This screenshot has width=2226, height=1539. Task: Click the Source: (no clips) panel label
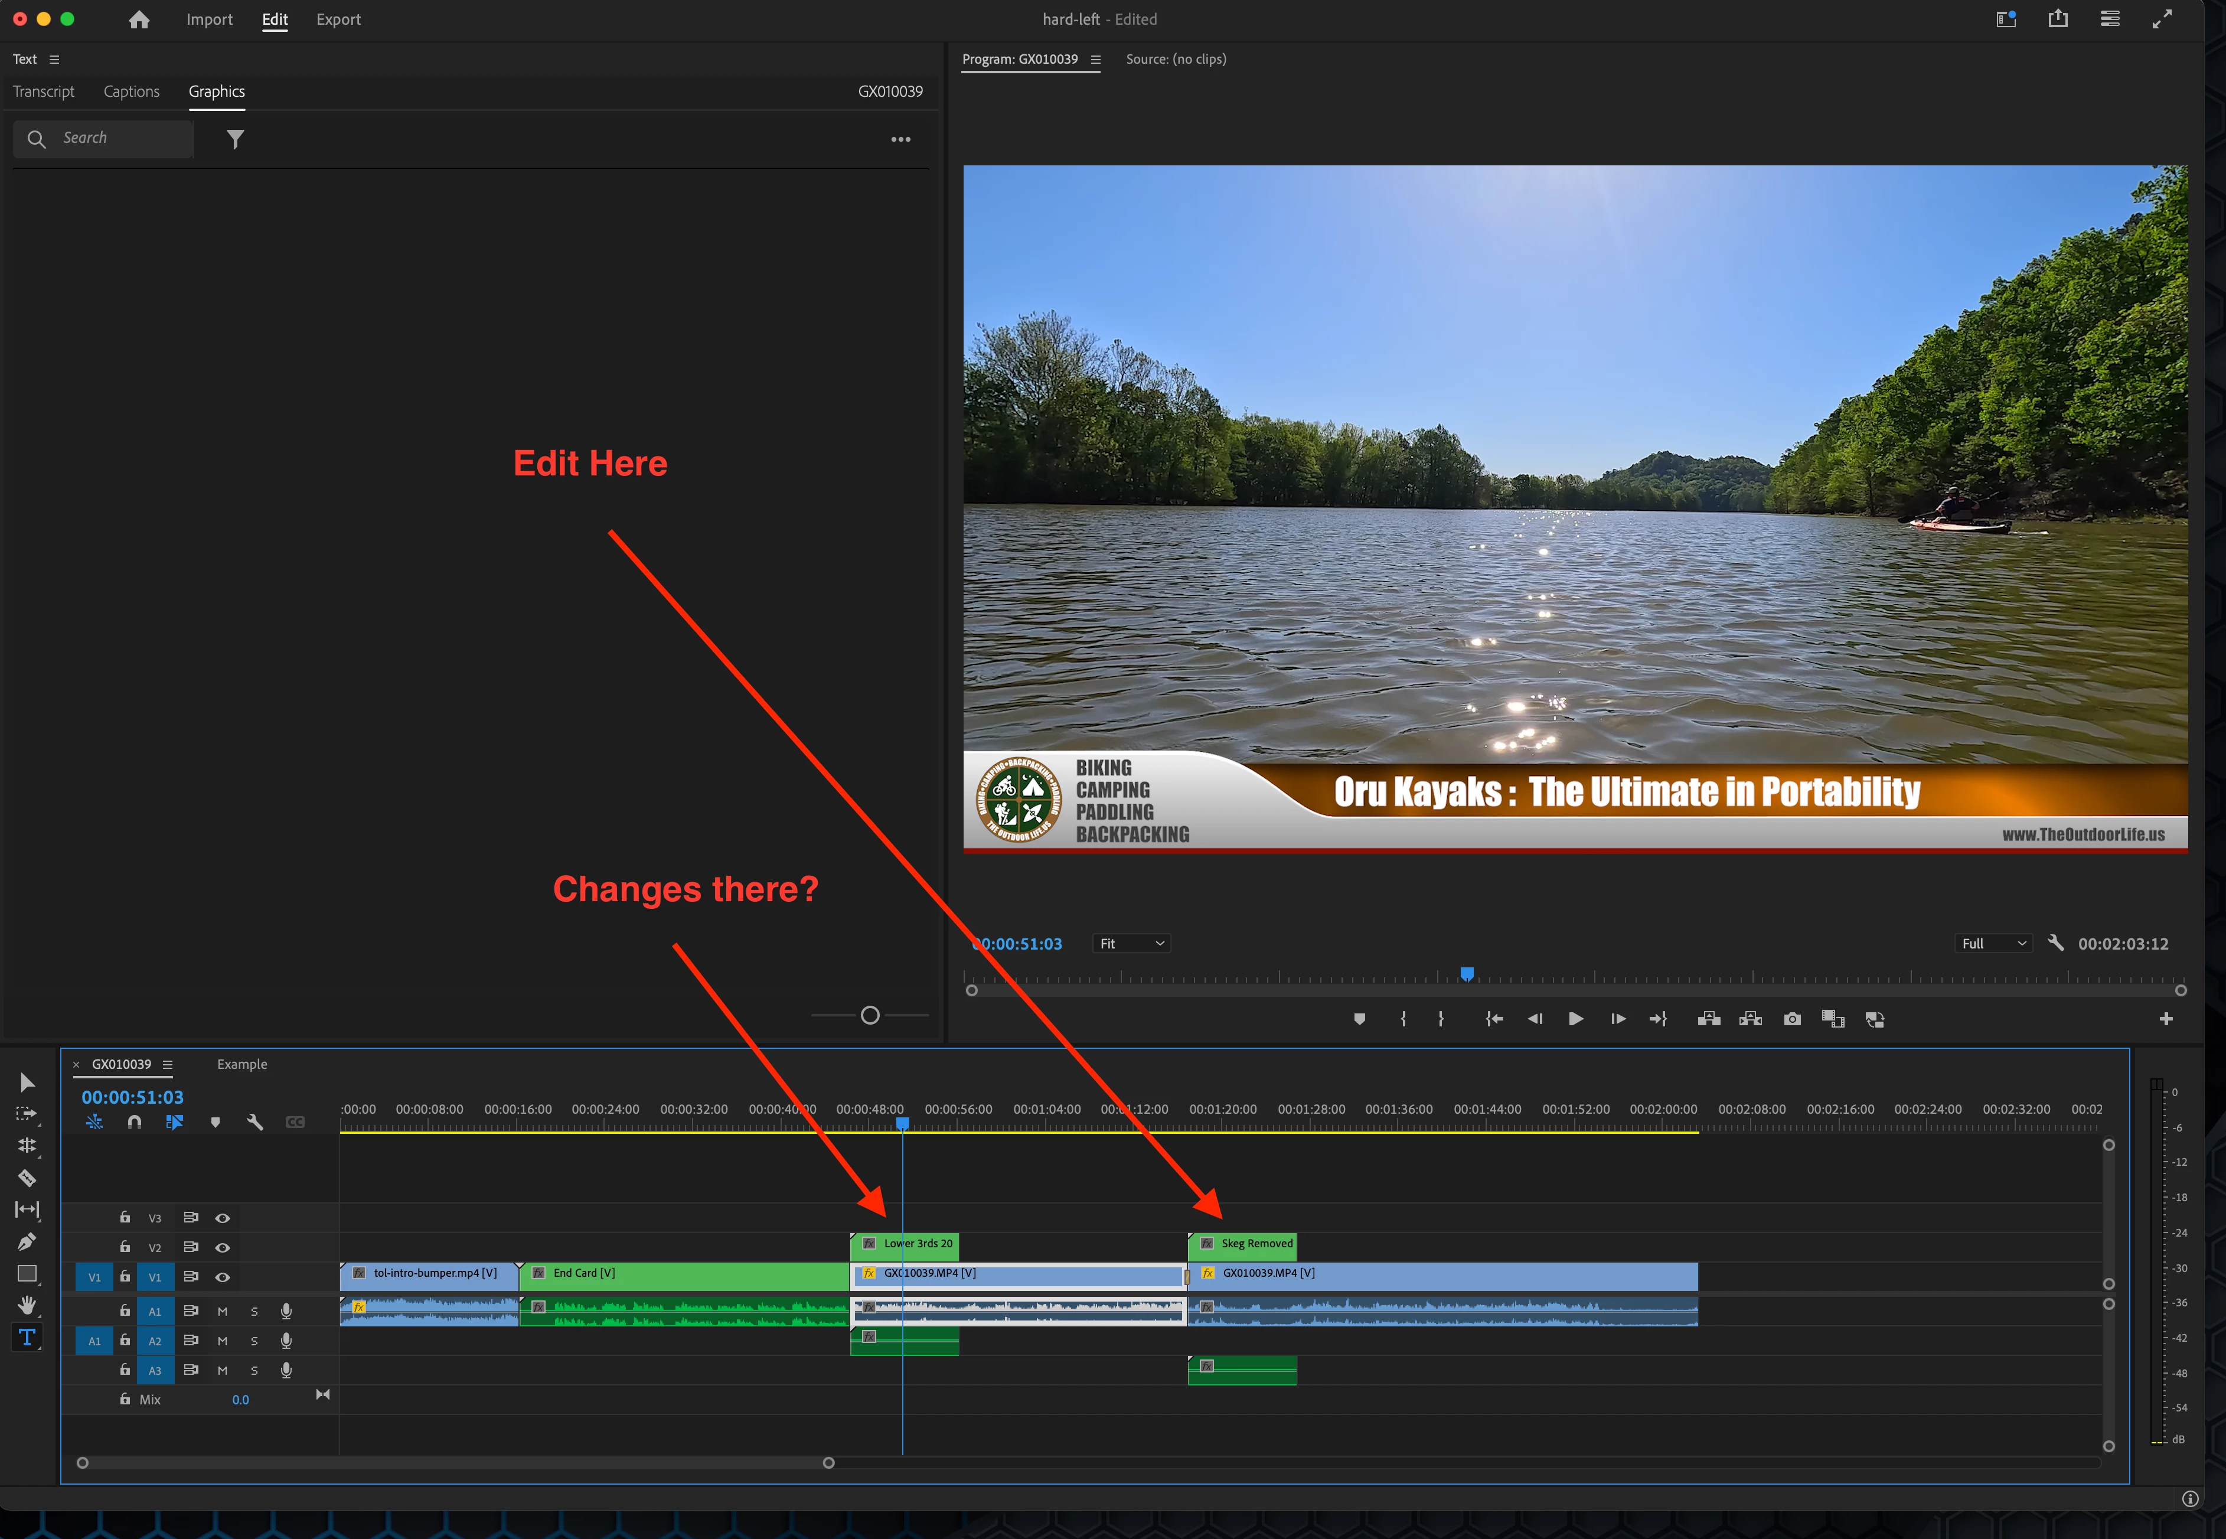1175,59
